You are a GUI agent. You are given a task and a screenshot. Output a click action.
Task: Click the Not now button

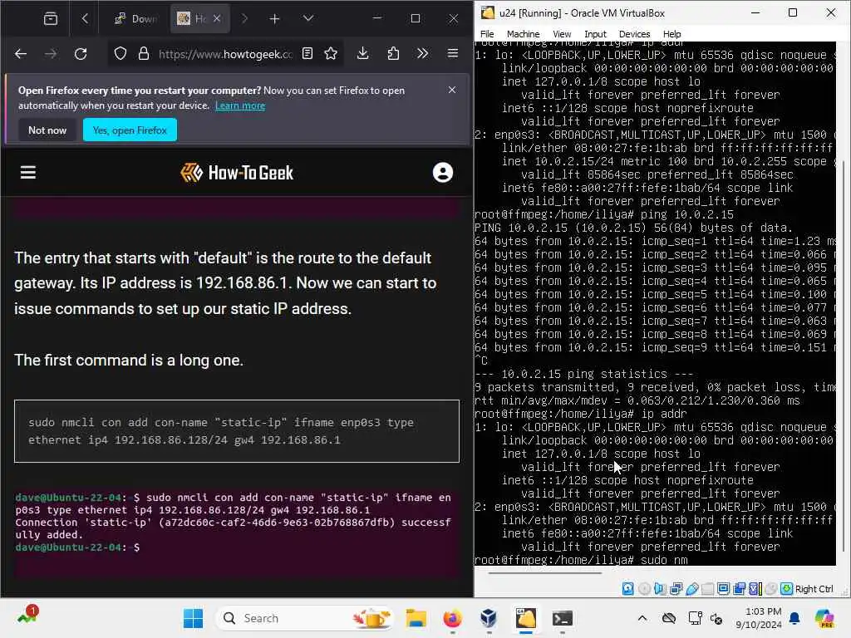pos(47,130)
